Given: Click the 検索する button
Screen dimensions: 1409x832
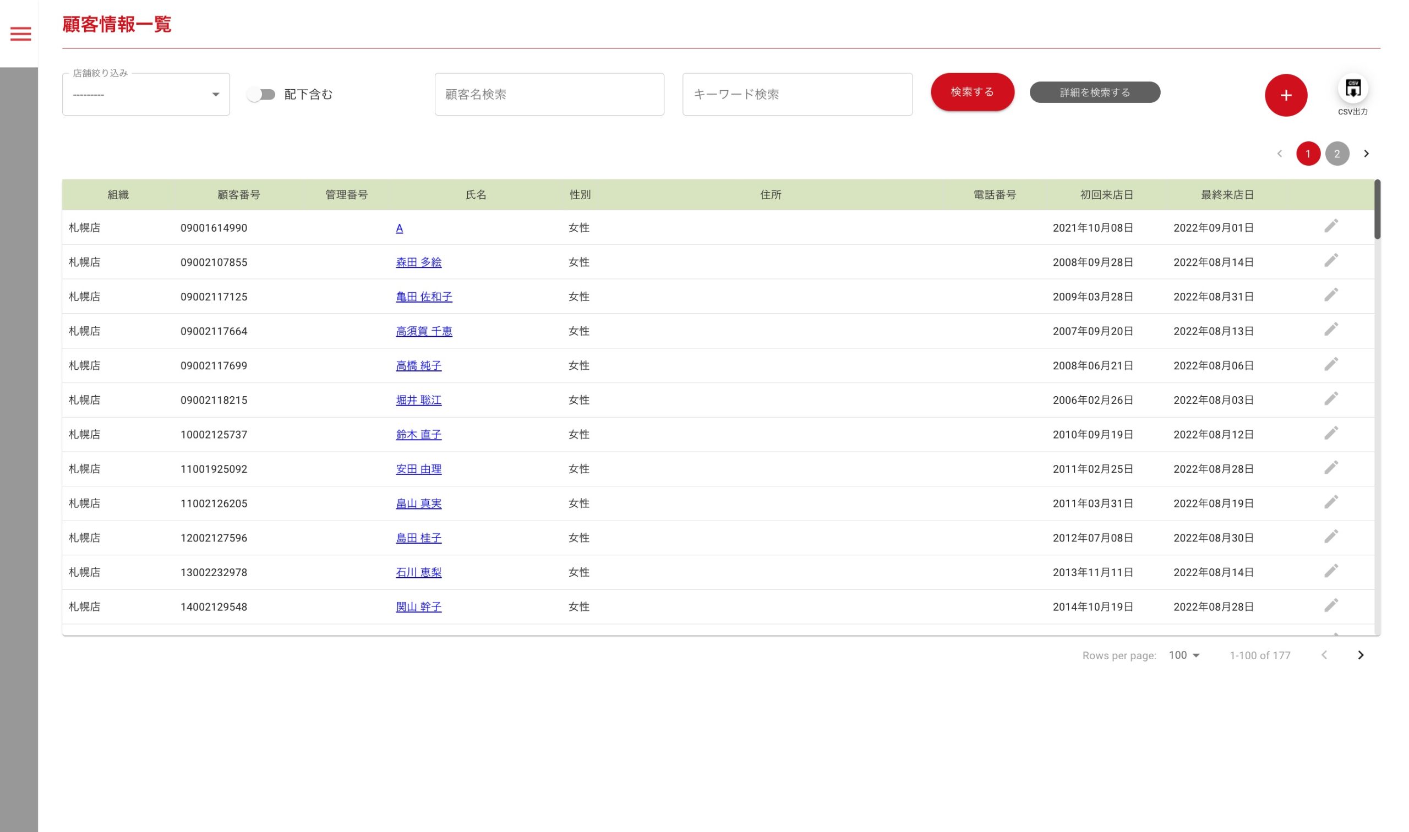Looking at the screenshot, I should [x=971, y=92].
